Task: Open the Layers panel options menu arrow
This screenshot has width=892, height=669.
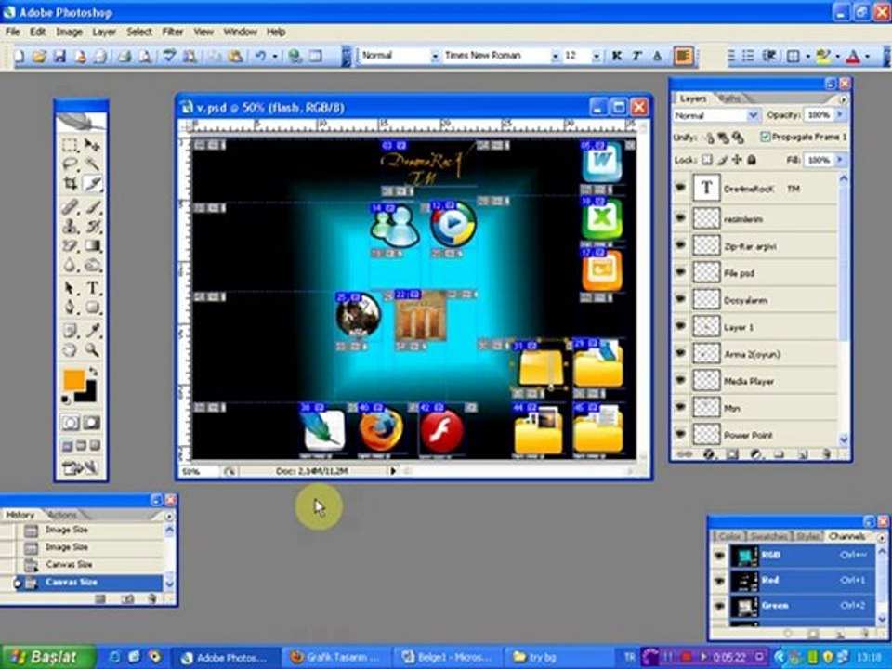Action: click(843, 99)
